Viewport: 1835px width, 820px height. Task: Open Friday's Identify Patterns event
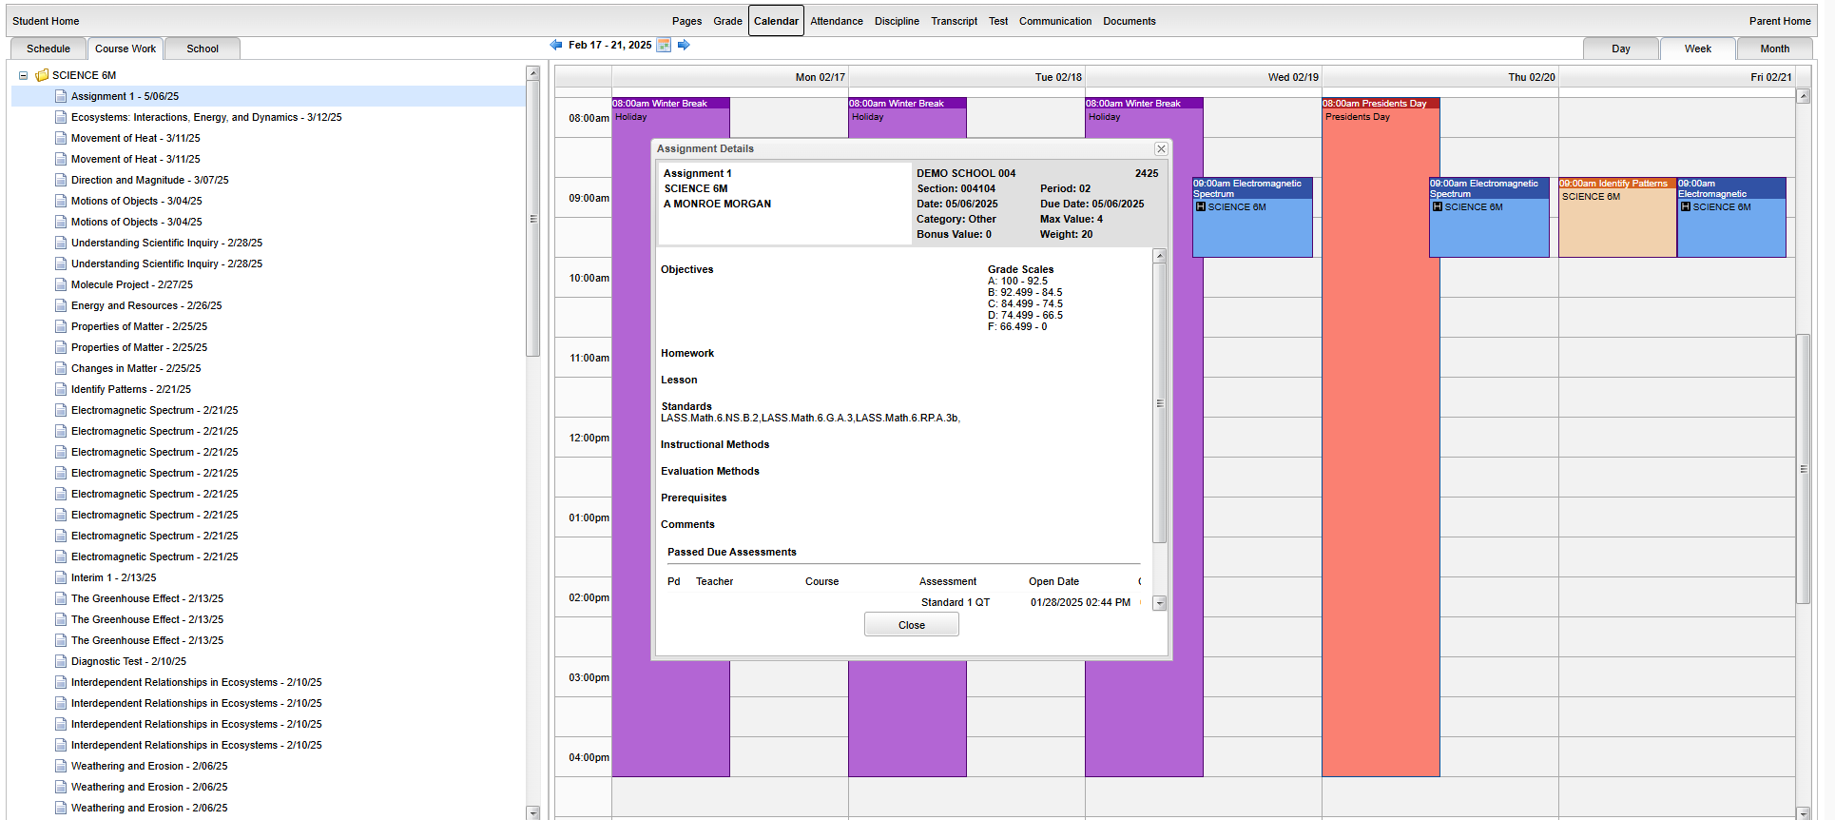1617,218
